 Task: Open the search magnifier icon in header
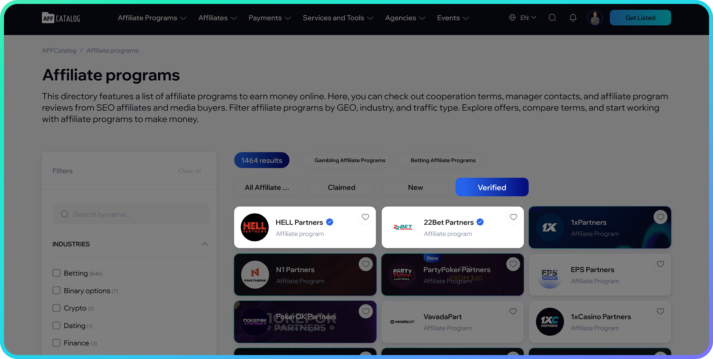(552, 18)
